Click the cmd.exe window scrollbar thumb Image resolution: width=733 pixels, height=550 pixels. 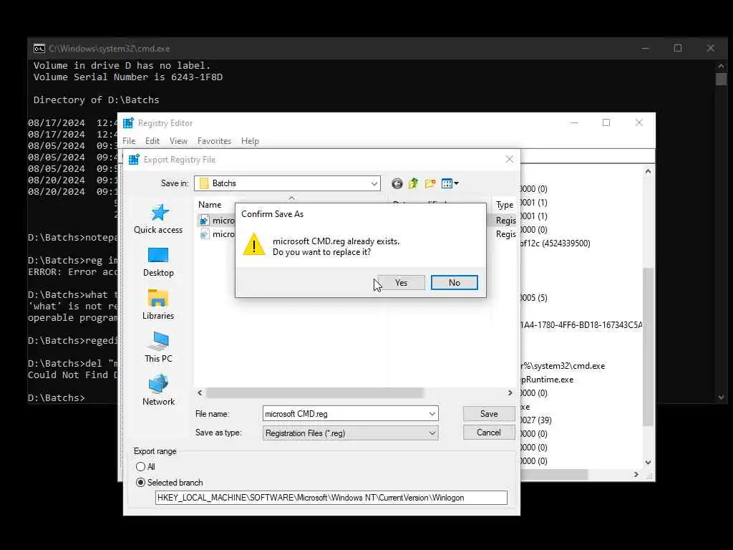(x=721, y=79)
